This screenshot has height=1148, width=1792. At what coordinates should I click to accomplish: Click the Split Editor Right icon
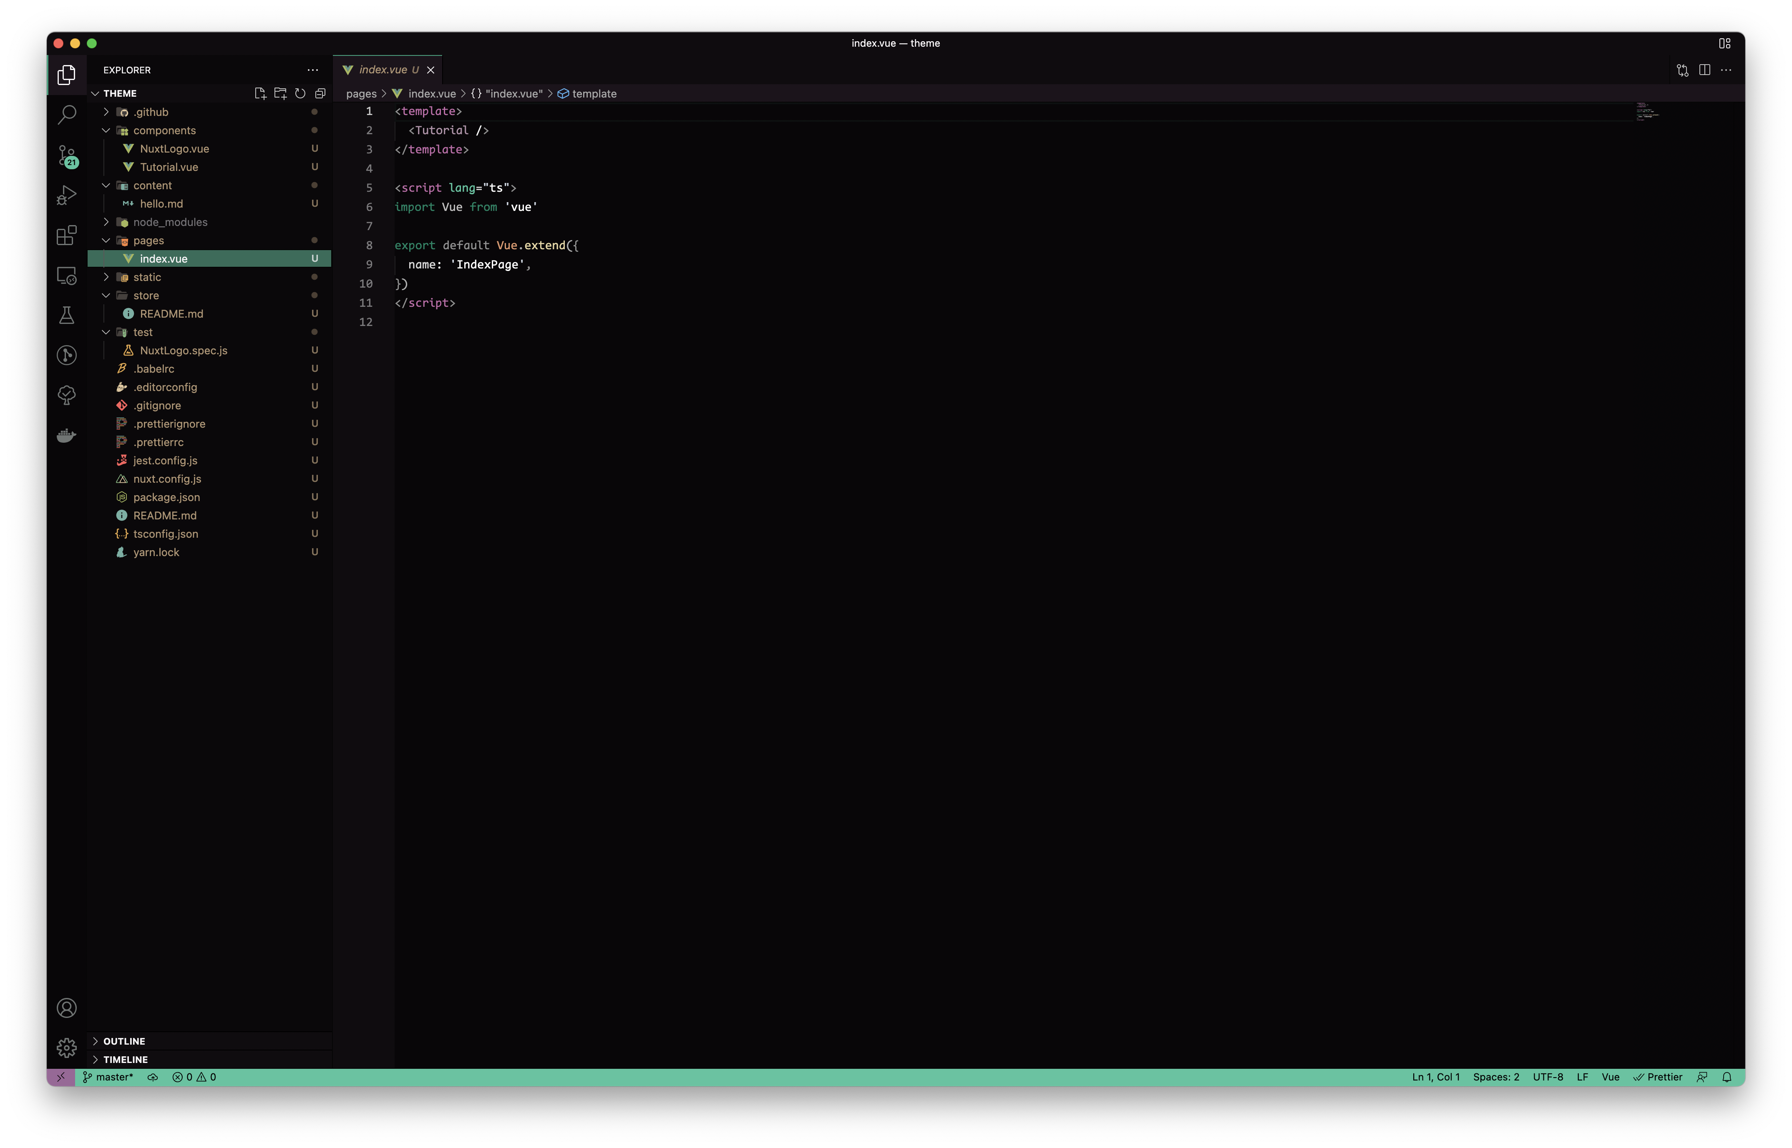point(1704,70)
